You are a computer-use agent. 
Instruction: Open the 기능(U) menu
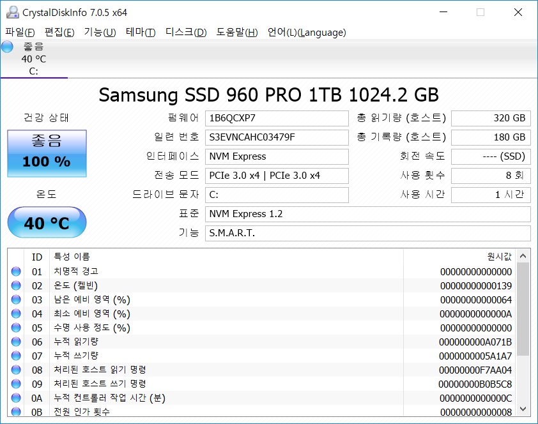click(100, 32)
